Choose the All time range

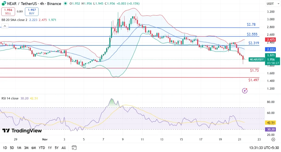click(63, 148)
